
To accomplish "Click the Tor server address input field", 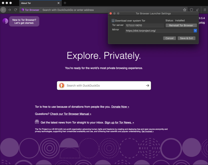I will click(144, 25).
